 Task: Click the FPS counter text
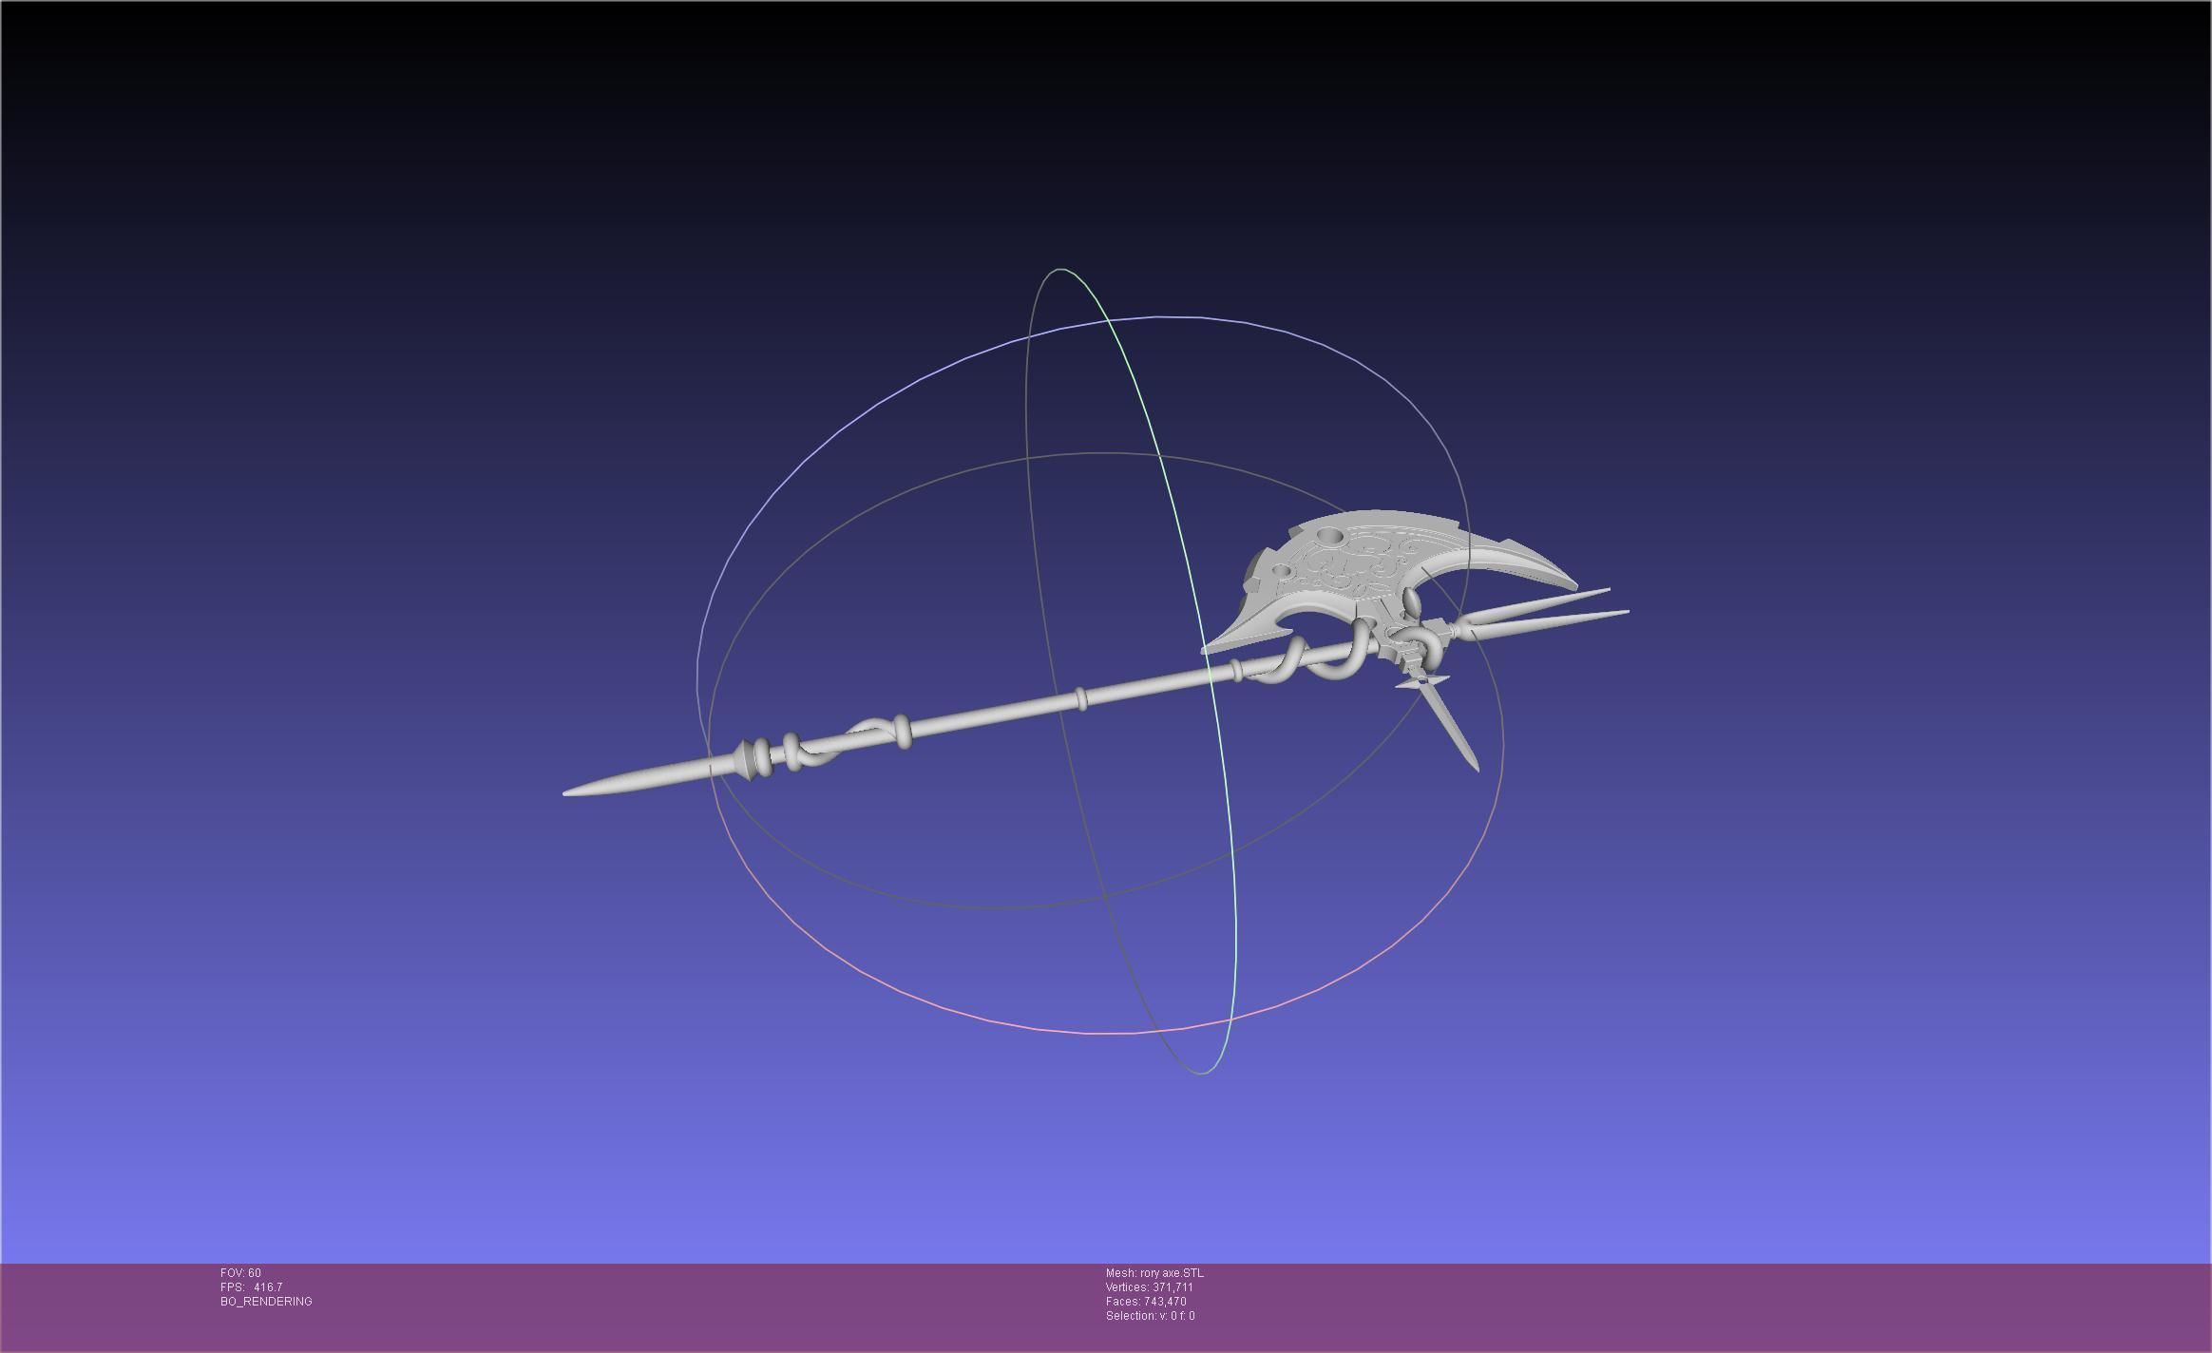[251, 1287]
